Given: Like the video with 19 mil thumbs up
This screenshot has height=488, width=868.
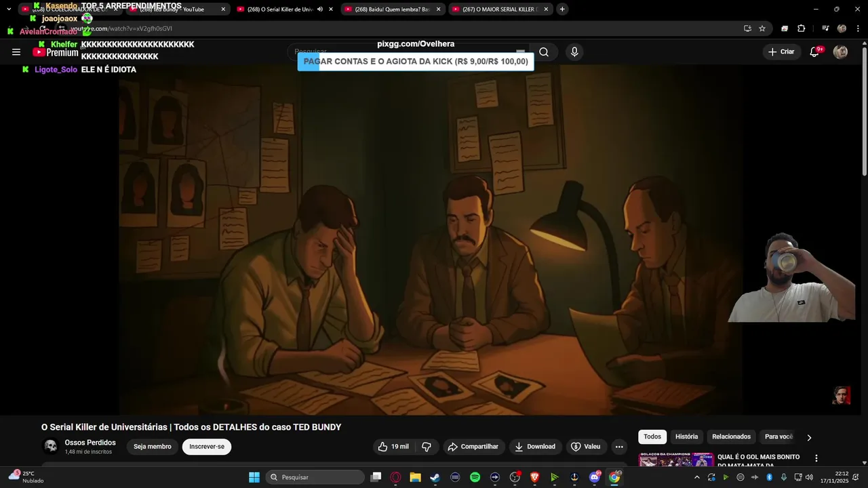Looking at the screenshot, I should click(x=393, y=447).
